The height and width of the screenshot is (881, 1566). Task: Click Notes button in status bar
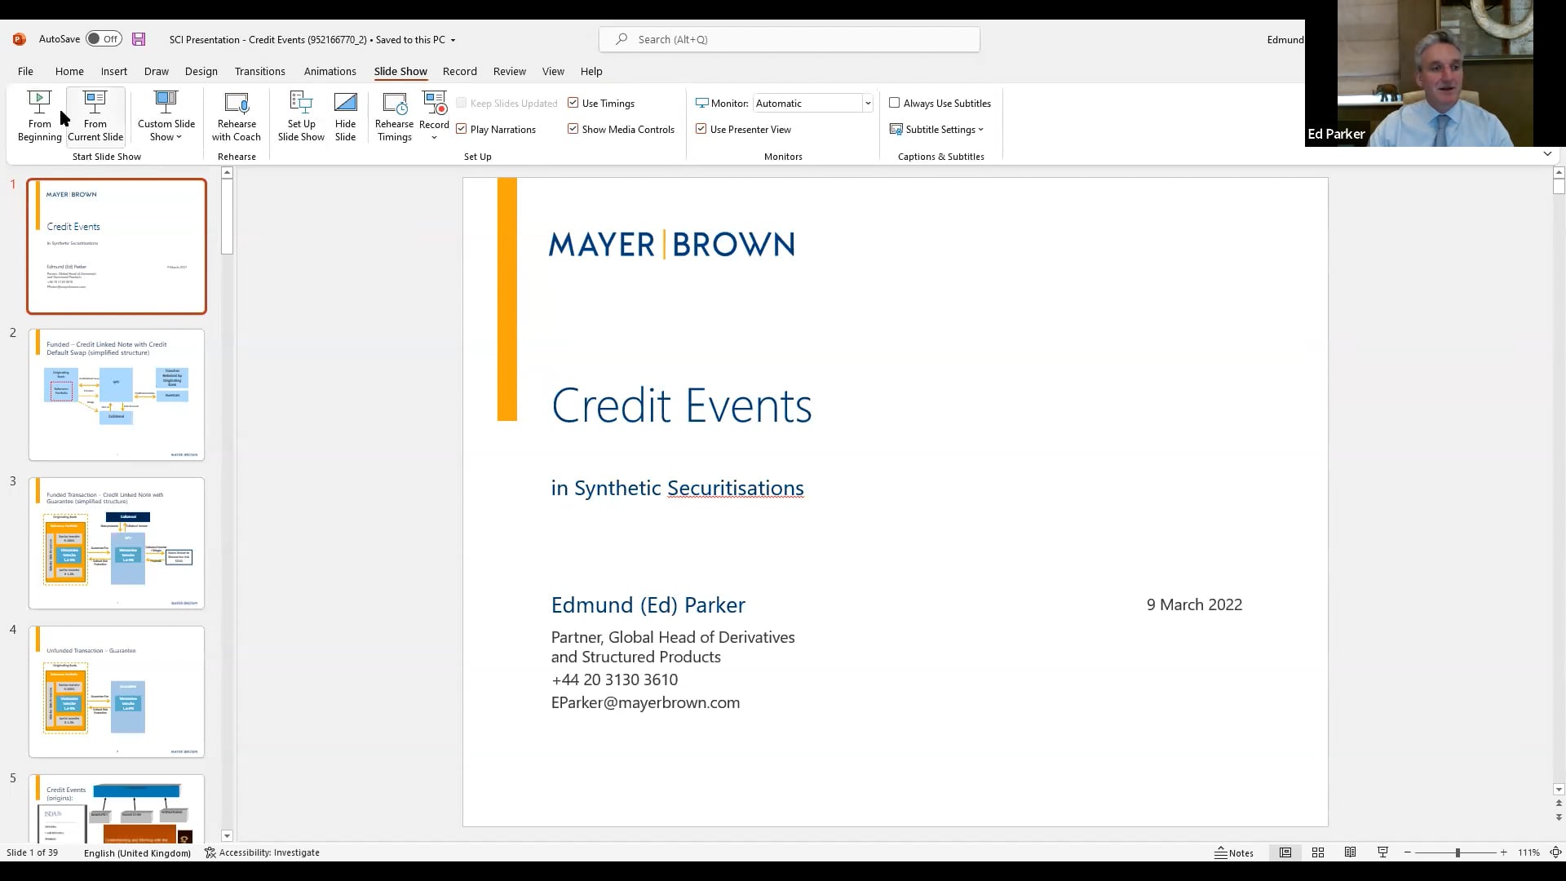point(1234,852)
